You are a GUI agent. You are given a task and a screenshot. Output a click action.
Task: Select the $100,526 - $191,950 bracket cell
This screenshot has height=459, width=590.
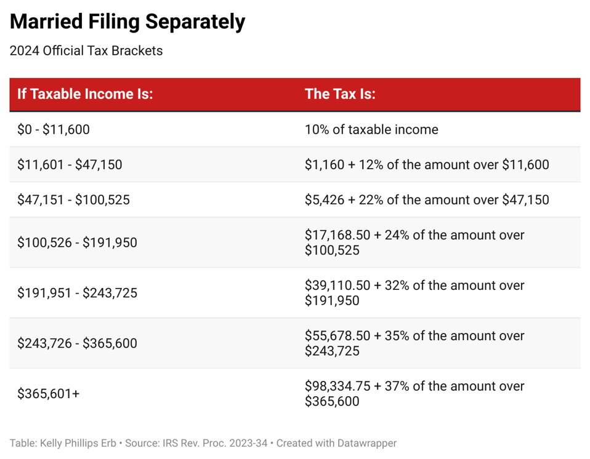[x=77, y=242]
